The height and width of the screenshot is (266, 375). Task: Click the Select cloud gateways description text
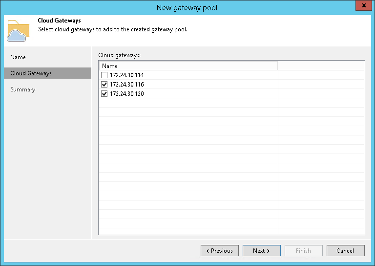(113, 29)
